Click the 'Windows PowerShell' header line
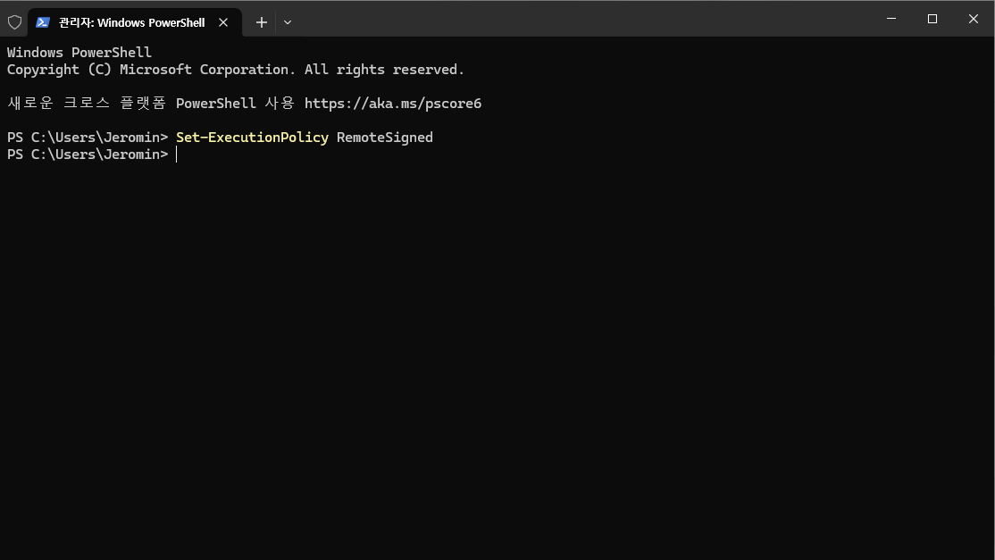The width and height of the screenshot is (995, 560). 79,52
